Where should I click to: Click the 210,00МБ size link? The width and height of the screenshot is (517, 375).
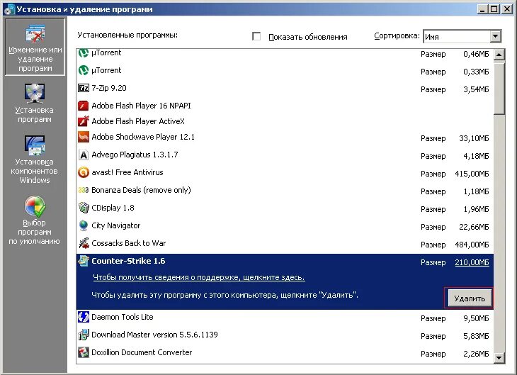tap(472, 262)
